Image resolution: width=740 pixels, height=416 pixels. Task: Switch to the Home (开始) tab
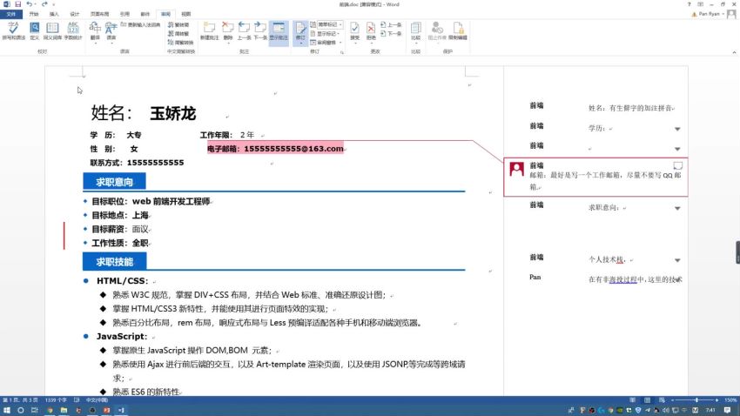click(x=33, y=14)
